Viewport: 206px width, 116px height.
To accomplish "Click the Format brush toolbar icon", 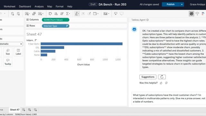I will click(x=89, y=14).
